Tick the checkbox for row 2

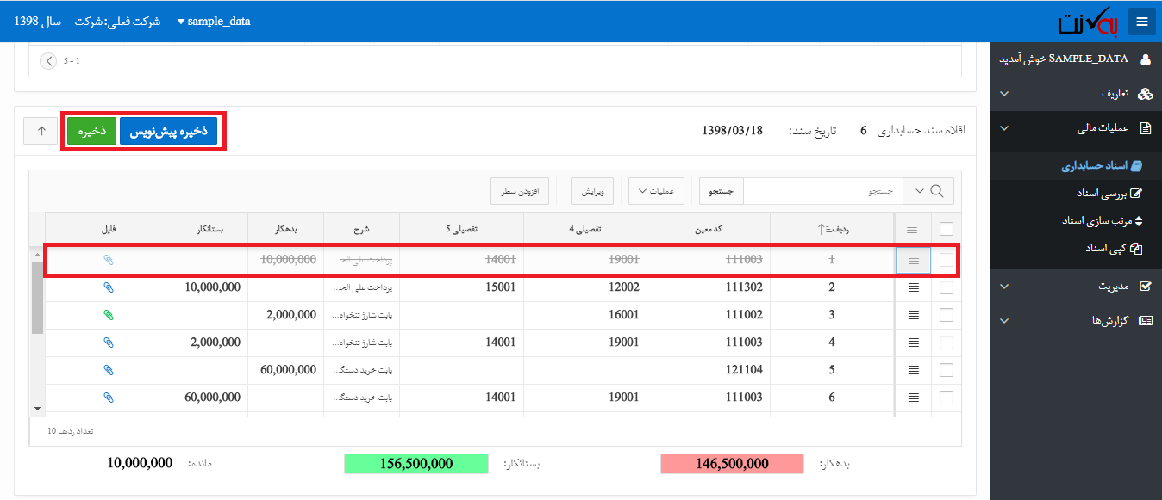click(946, 287)
